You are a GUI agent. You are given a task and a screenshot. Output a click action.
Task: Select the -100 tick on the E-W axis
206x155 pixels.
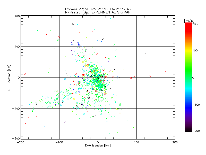pyautogui.click(x=59, y=142)
